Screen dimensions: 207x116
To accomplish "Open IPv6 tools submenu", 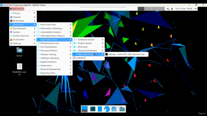I will pyautogui.click(x=88, y=47).
